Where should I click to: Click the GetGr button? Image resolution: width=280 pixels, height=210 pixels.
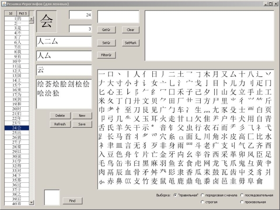(x=106, y=30)
